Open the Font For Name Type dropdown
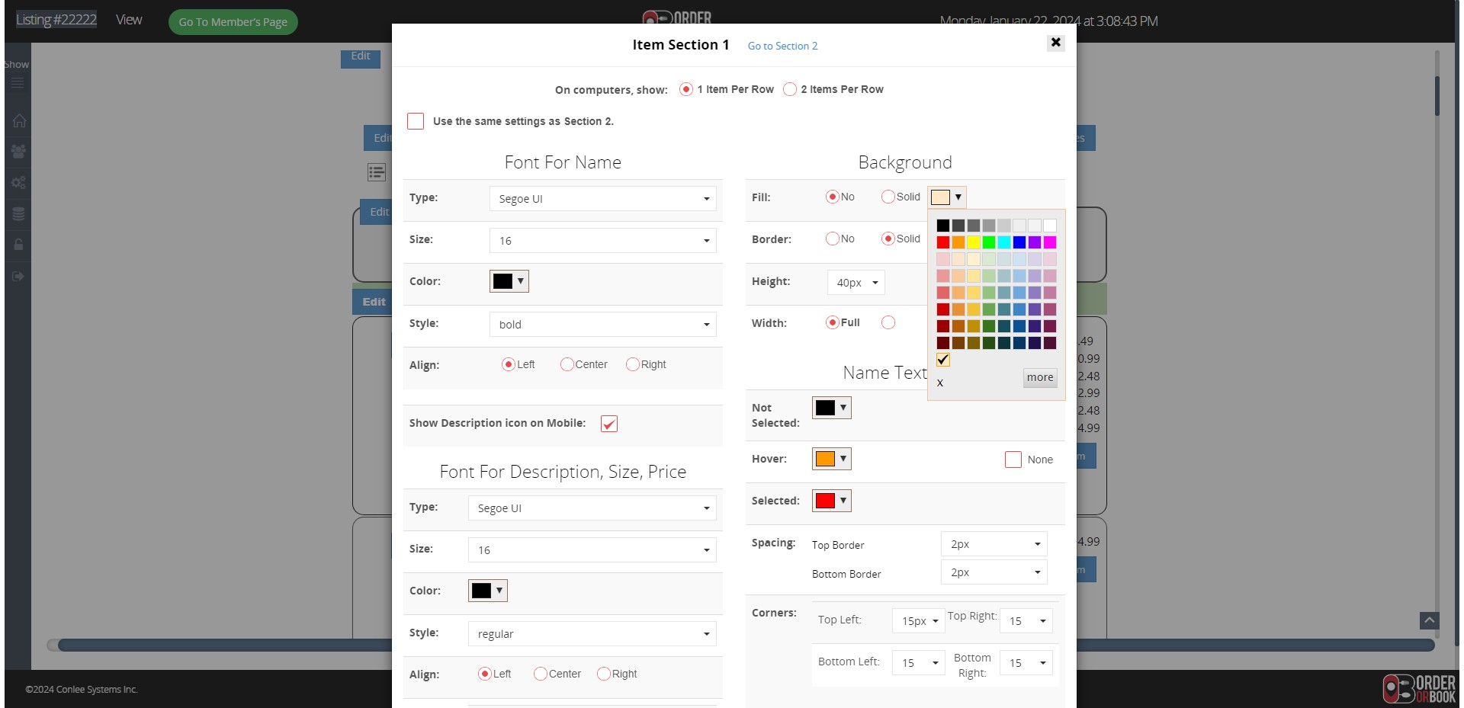This screenshot has width=1464, height=708. tap(602, 199)
